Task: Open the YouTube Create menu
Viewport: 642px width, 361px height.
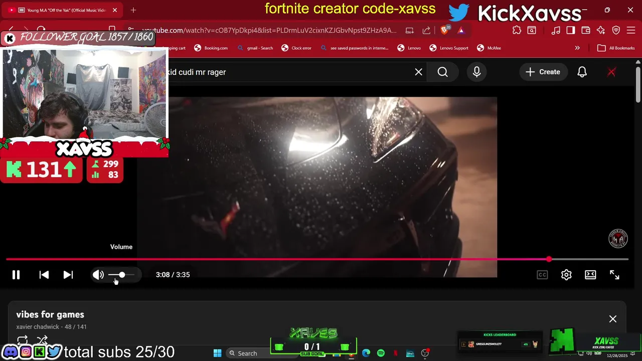Action: click(x=543, y=72)
